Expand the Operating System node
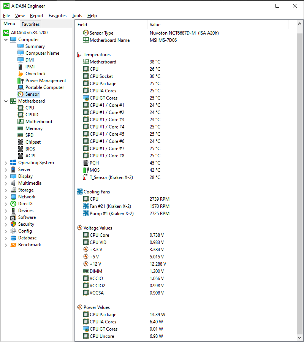304x342 pixels. coord(6,163)
